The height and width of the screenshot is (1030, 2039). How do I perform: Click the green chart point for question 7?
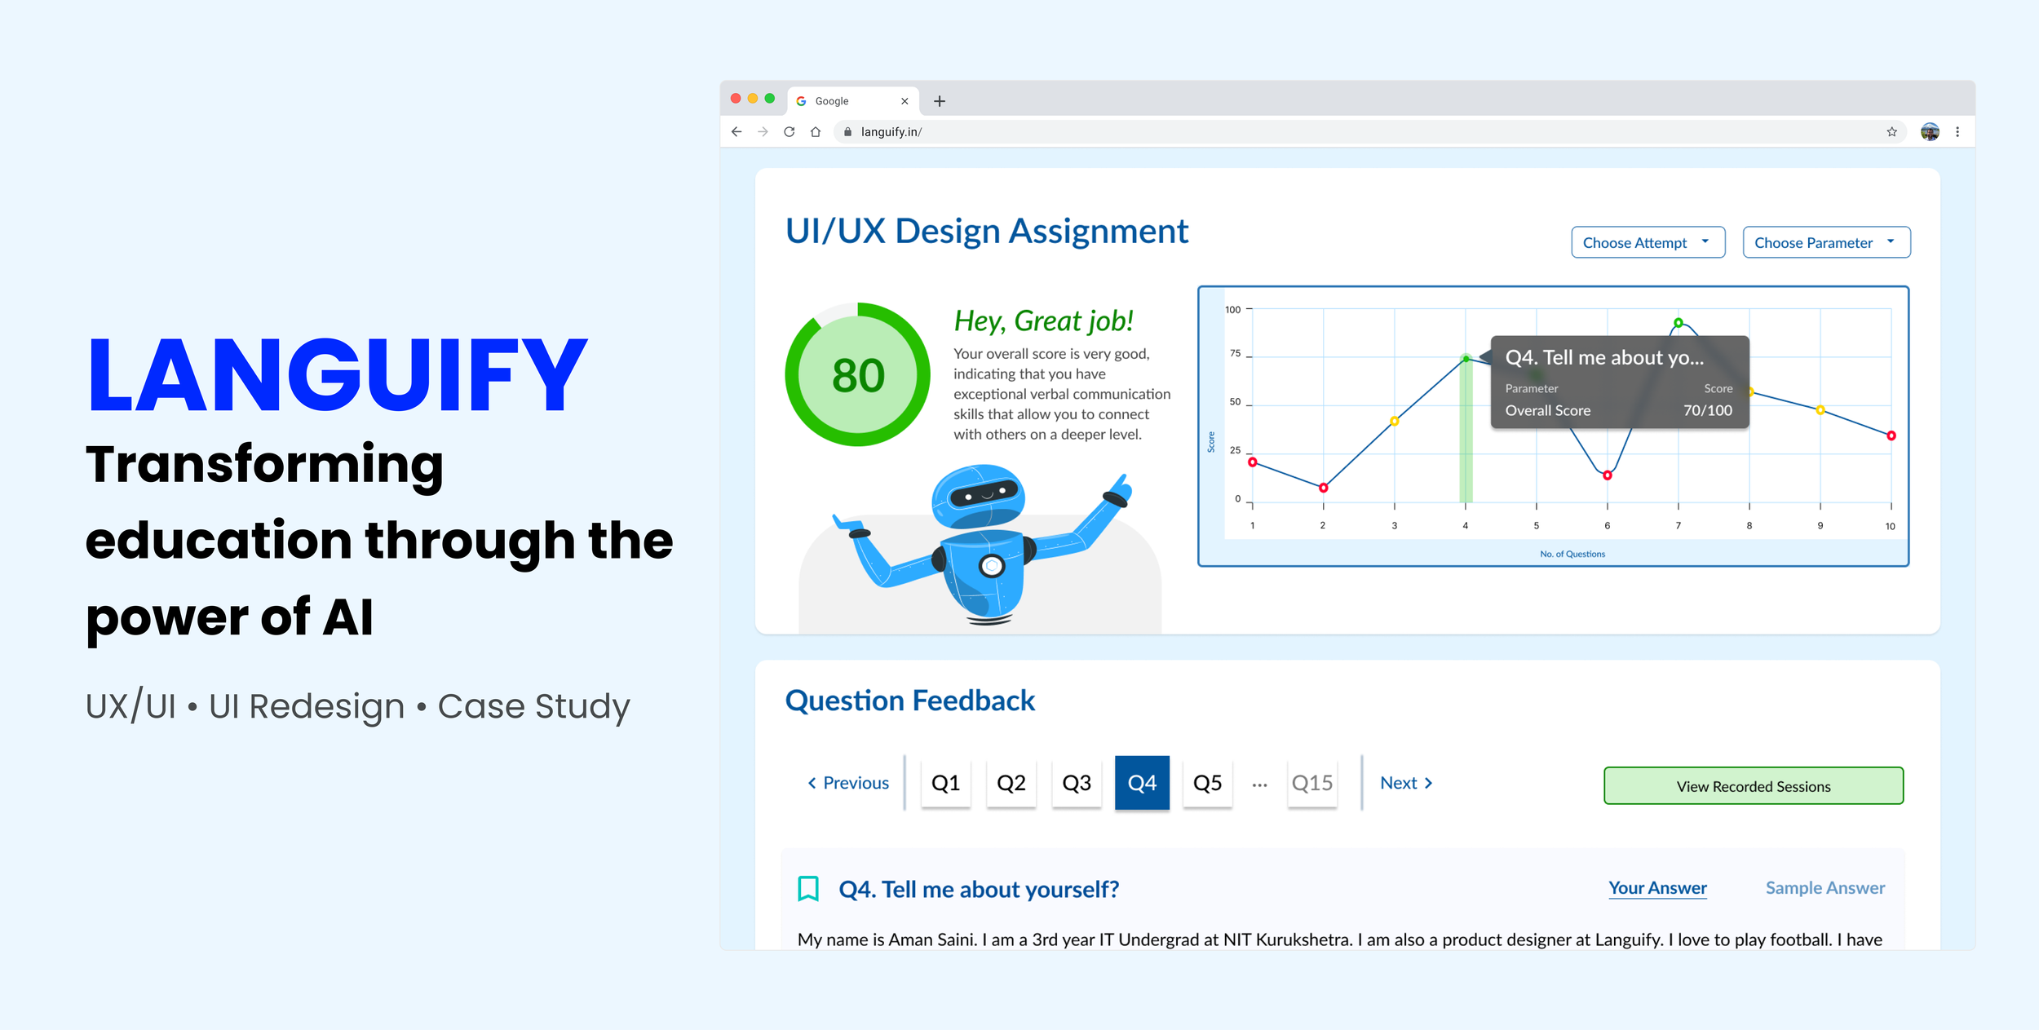[1679, 323]
